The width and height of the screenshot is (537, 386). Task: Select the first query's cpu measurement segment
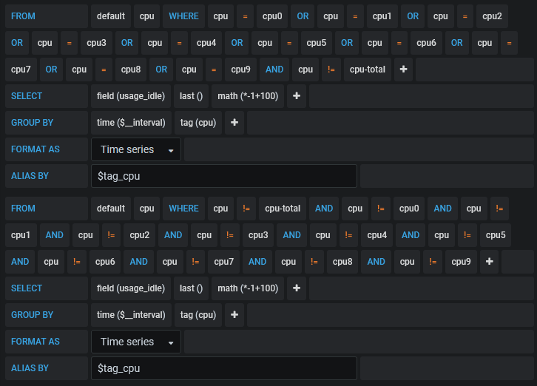point(146,16)
